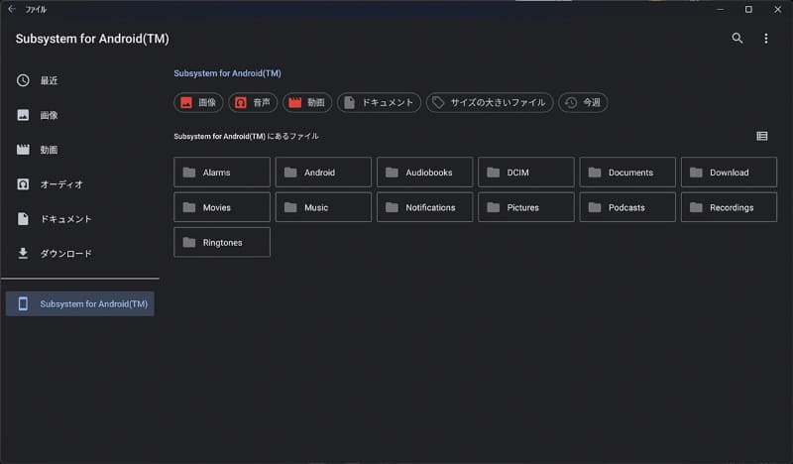Open the Podcasts folder
Image resolution: width=793 pixels, height=464 pixels.
627,207
